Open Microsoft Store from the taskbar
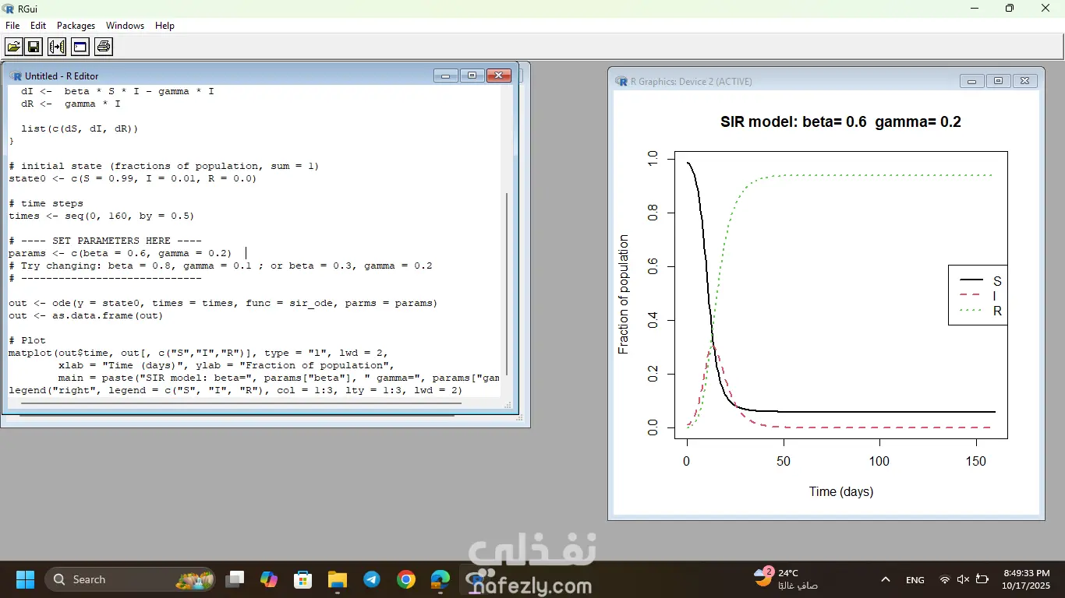Screen dimensions: 1065x598 [303, 579]
